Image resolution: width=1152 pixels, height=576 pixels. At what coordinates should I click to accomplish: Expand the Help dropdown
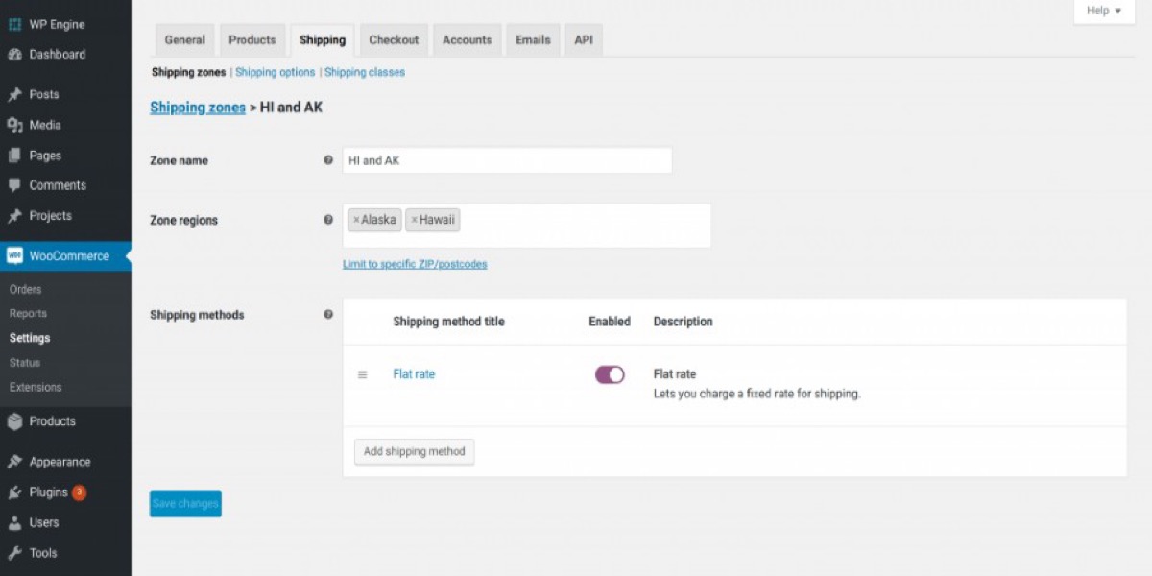click(x=1103, y=11)
